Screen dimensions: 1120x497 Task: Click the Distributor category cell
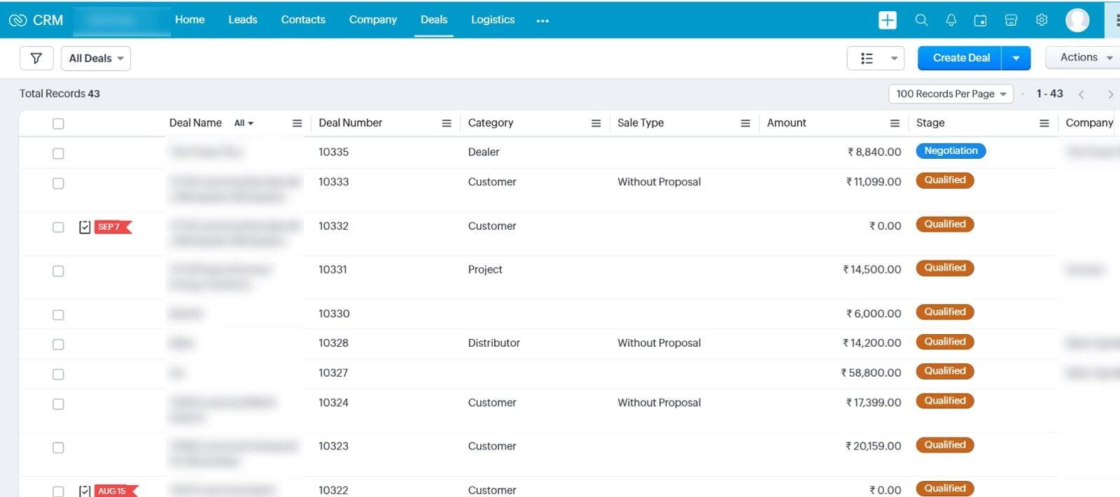[x=494, y=343]
